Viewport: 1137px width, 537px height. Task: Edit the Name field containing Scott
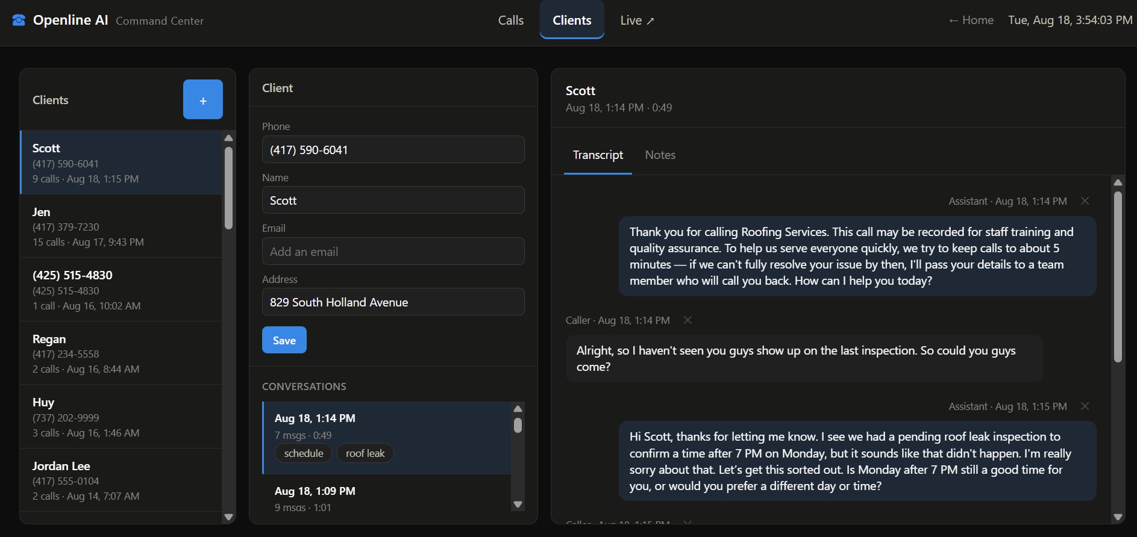point(393,200)
